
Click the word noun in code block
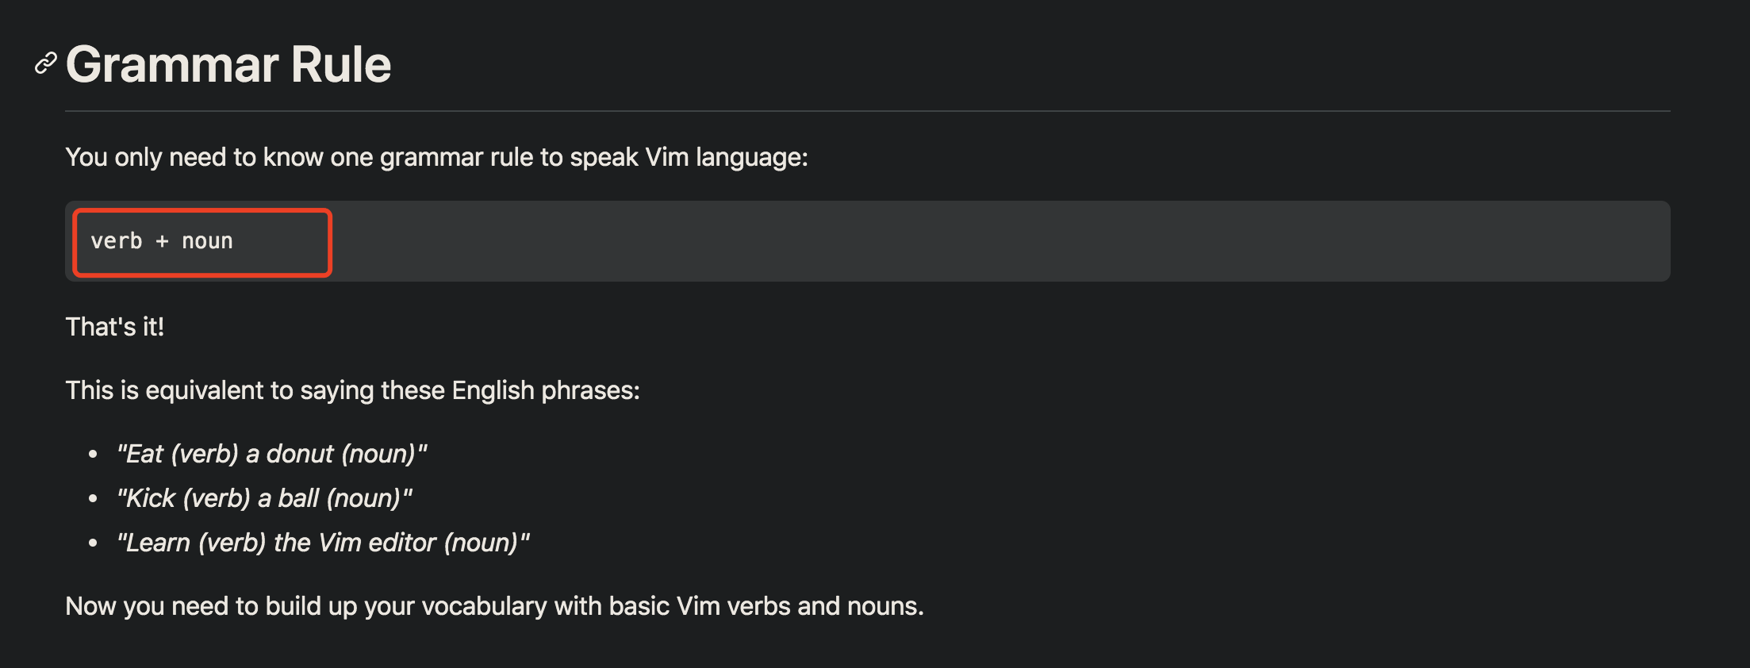click(208, 241)
